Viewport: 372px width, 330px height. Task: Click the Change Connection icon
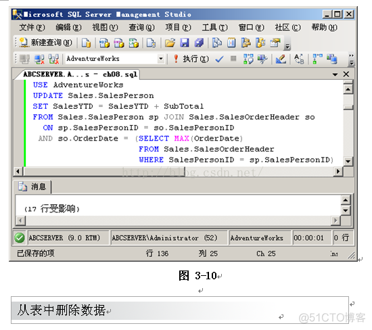click(54, 59)
